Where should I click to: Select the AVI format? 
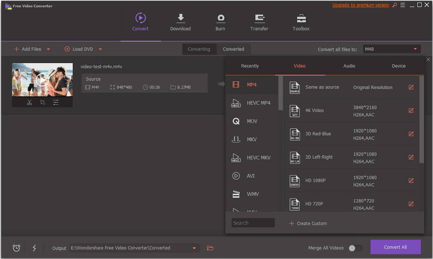252,176
